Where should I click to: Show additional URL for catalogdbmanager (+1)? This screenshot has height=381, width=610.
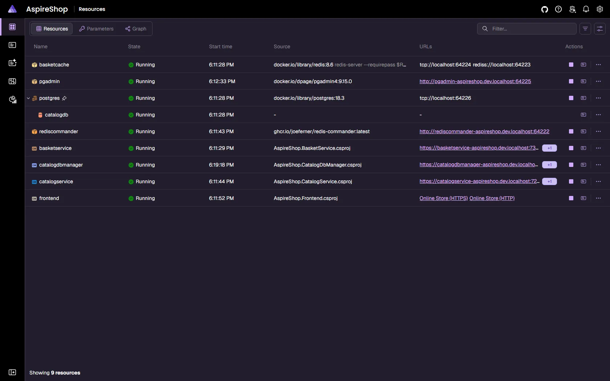(549, 165)
